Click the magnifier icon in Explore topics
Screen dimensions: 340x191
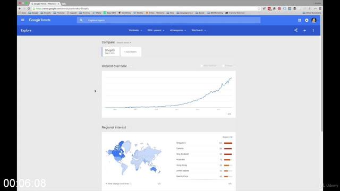pos(81,20)
